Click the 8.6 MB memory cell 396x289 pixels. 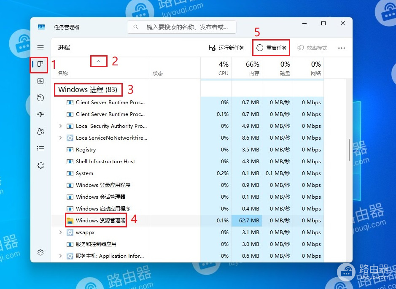click(x=247, y=138)
